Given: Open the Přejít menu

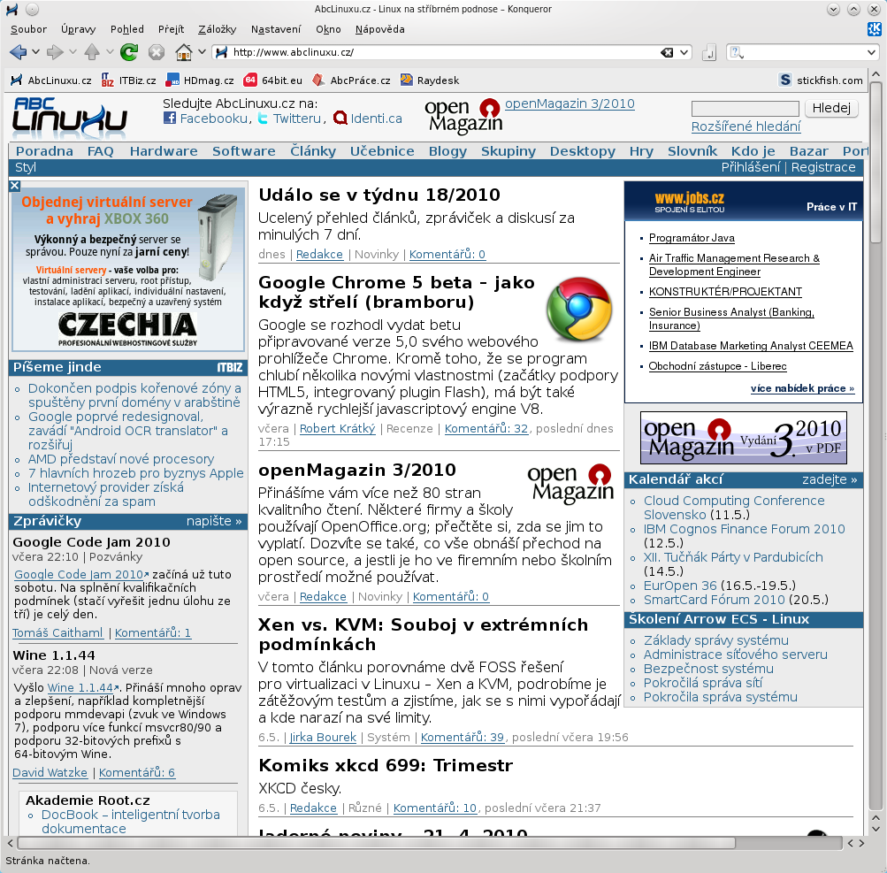Looking at the screenshot, I should (x=171, y=29).
